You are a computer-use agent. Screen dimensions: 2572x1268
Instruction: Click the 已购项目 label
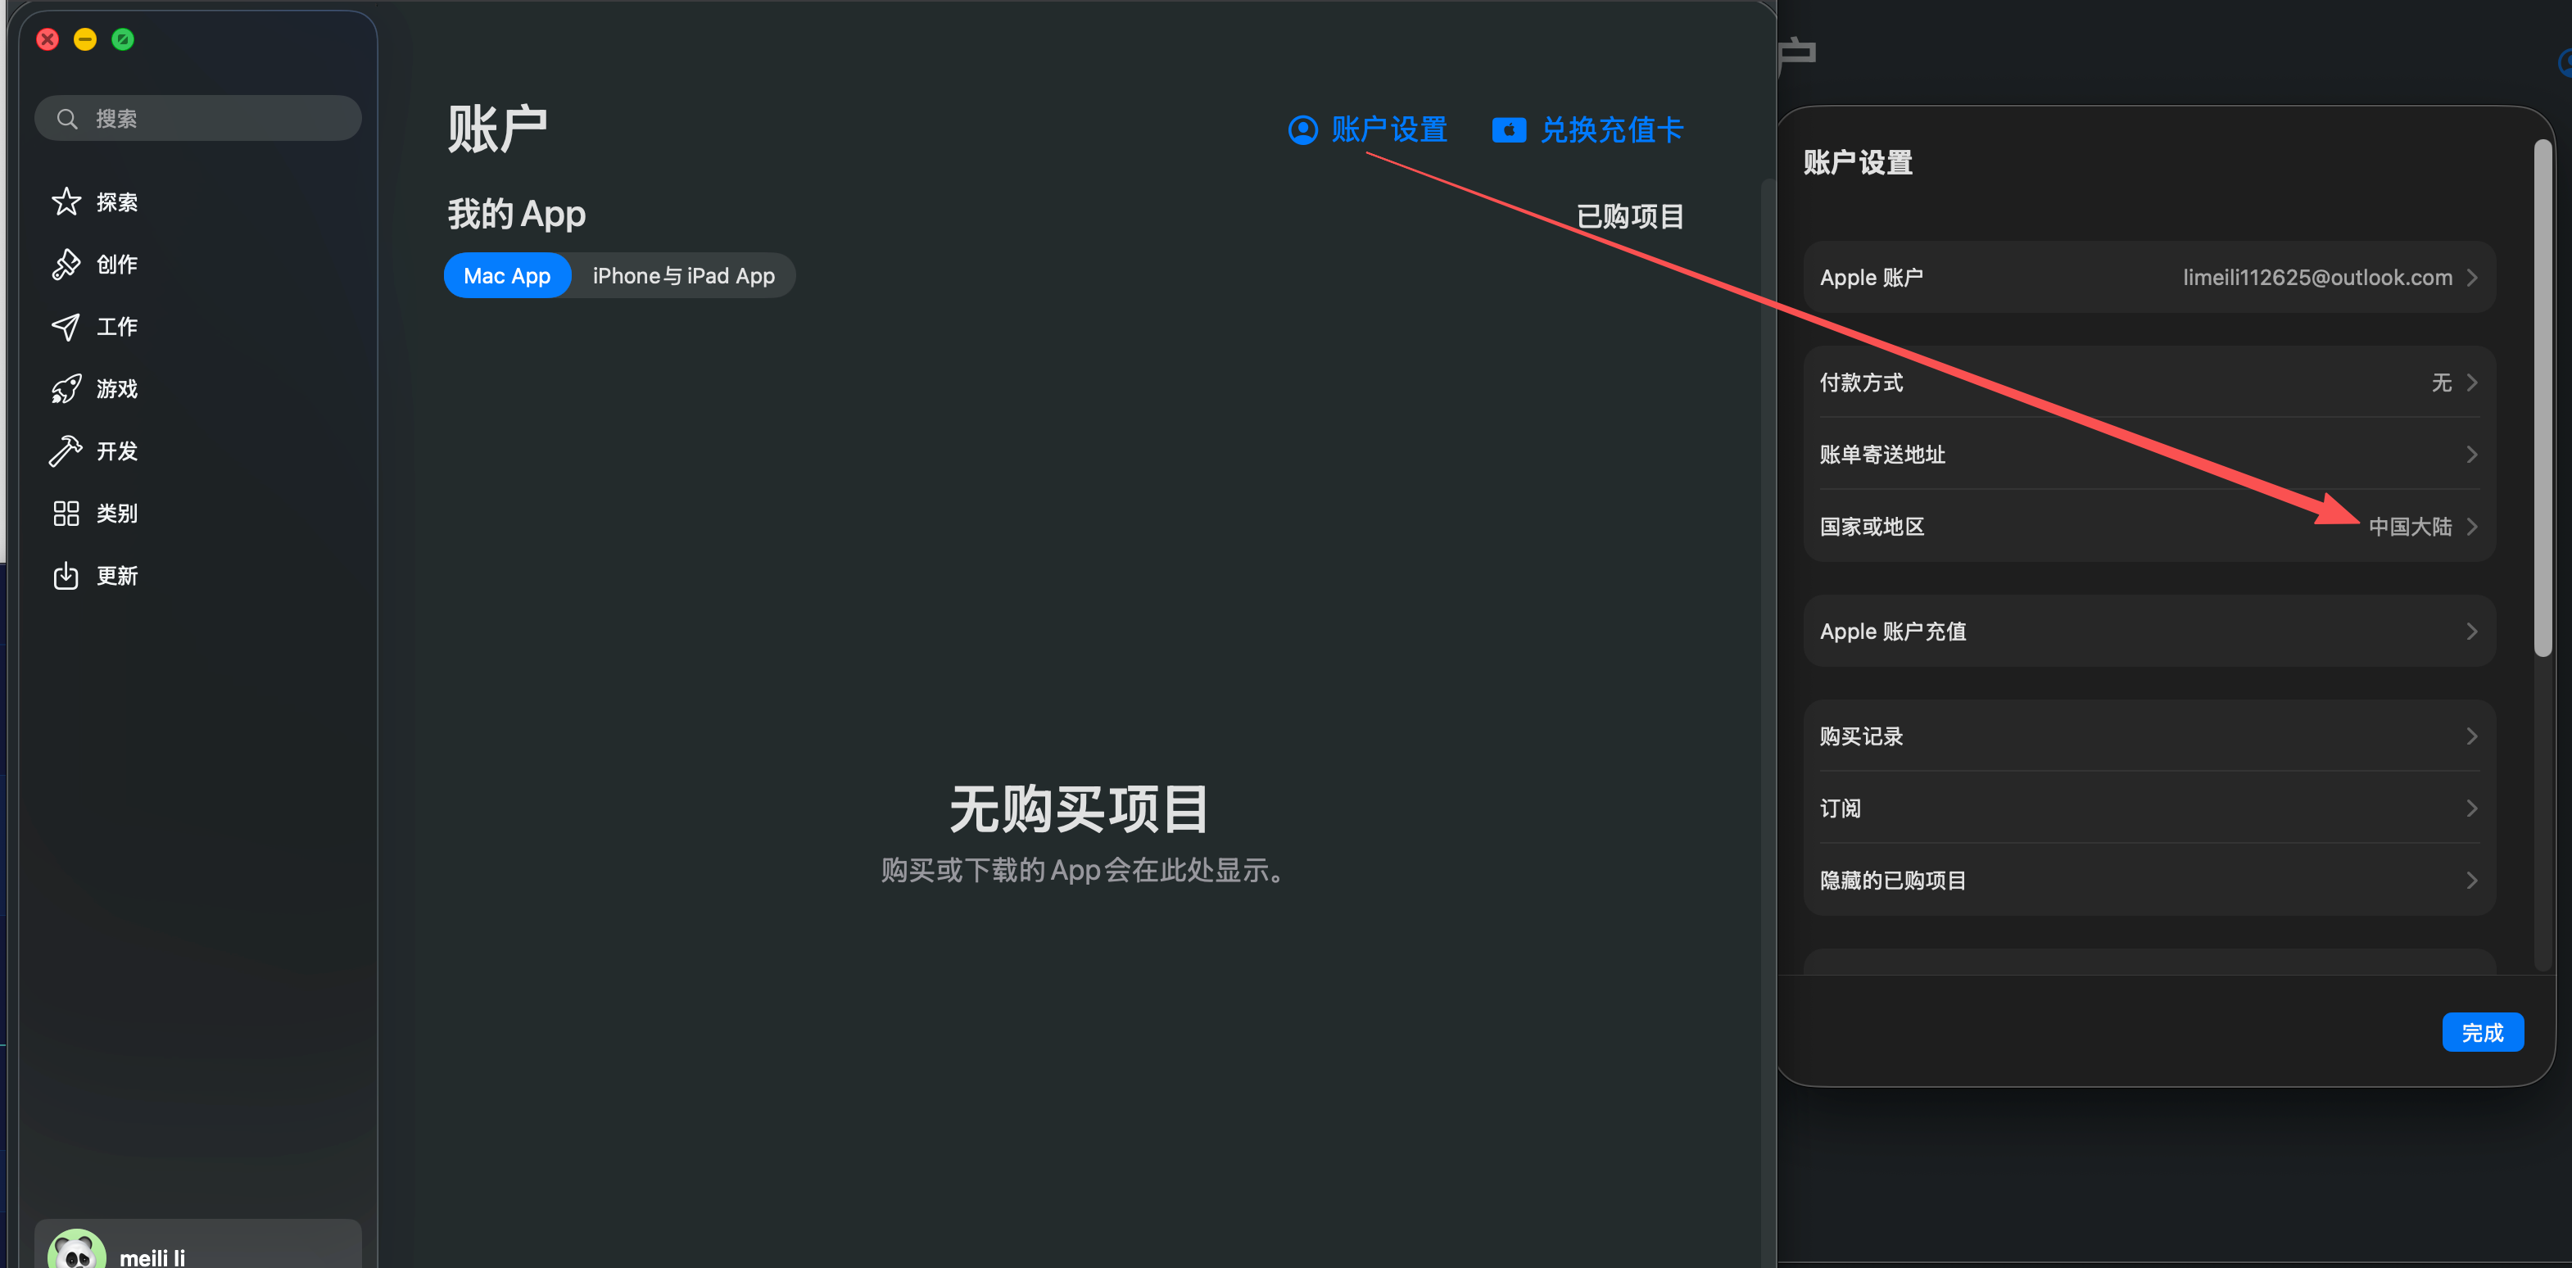tap(1629, 217)
